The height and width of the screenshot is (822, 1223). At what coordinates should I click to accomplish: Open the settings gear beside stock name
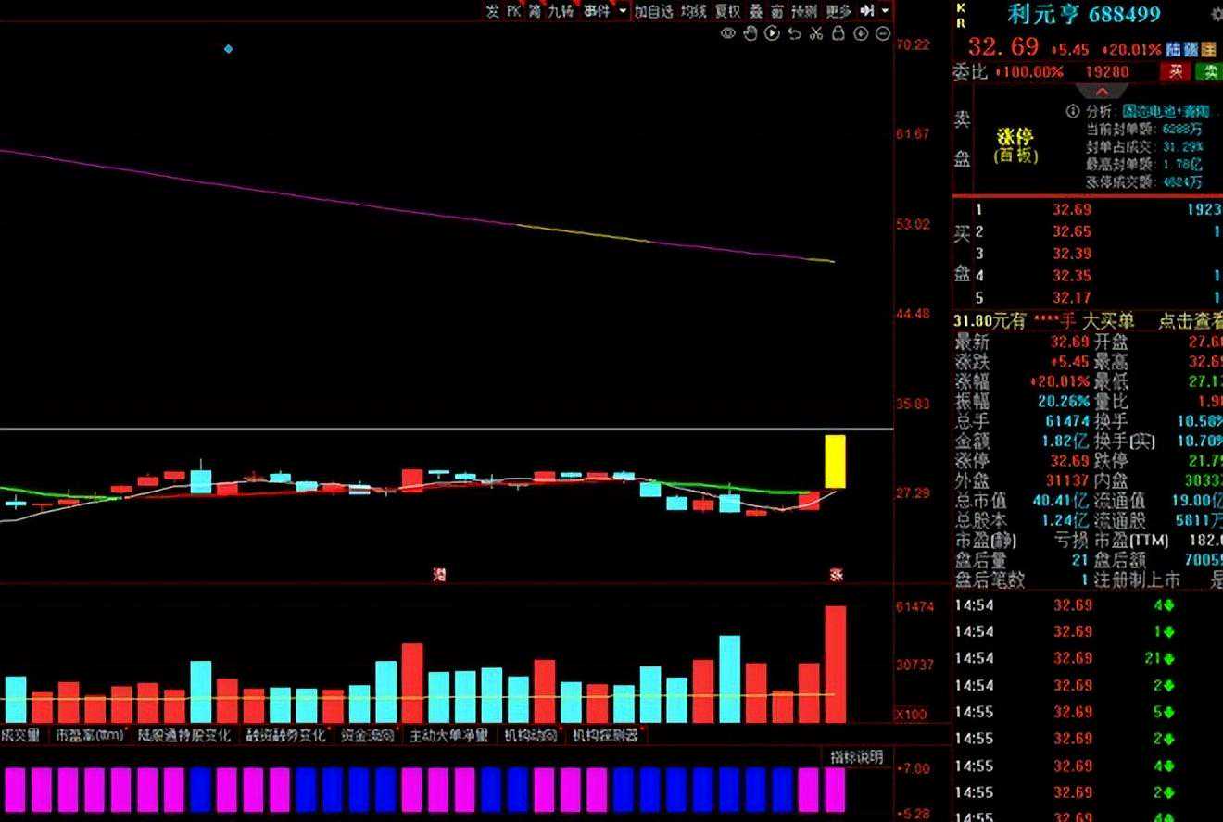1217,15
